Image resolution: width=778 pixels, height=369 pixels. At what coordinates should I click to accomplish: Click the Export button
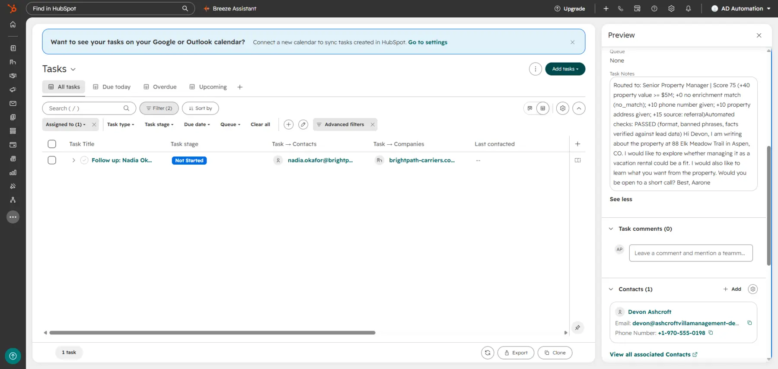(x=516, y=353)
